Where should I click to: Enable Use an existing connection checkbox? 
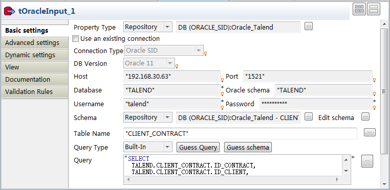tap(76, 39)
